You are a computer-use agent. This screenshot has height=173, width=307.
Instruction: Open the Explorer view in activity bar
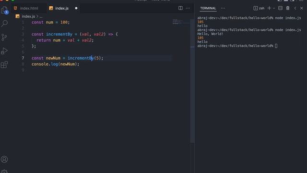pos(4,10)
